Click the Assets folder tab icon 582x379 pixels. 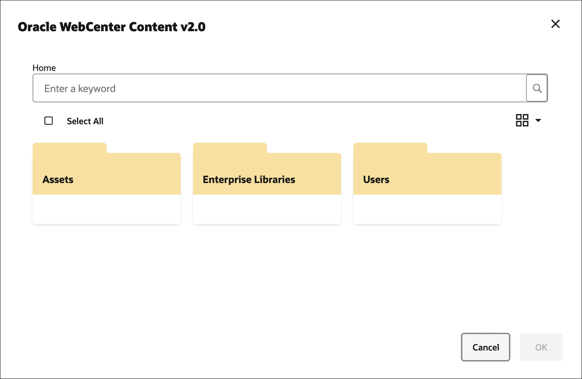(x=69, y=148)
